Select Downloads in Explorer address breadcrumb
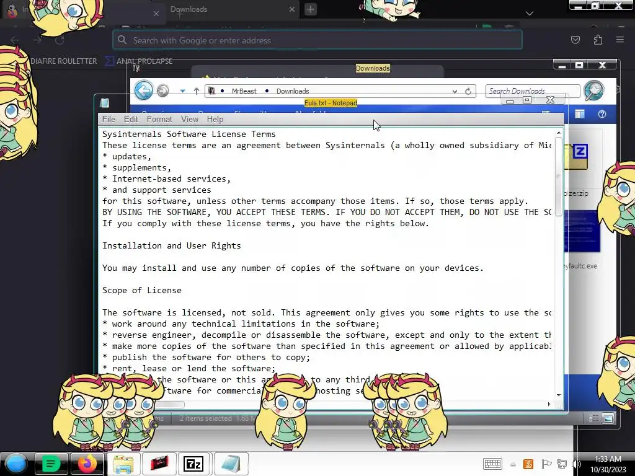This screenshot has width=635, height=476. 293,91
